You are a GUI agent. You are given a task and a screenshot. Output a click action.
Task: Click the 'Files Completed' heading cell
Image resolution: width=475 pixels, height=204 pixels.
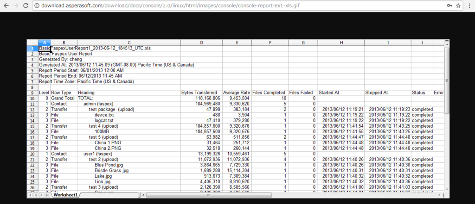(270, 93)
